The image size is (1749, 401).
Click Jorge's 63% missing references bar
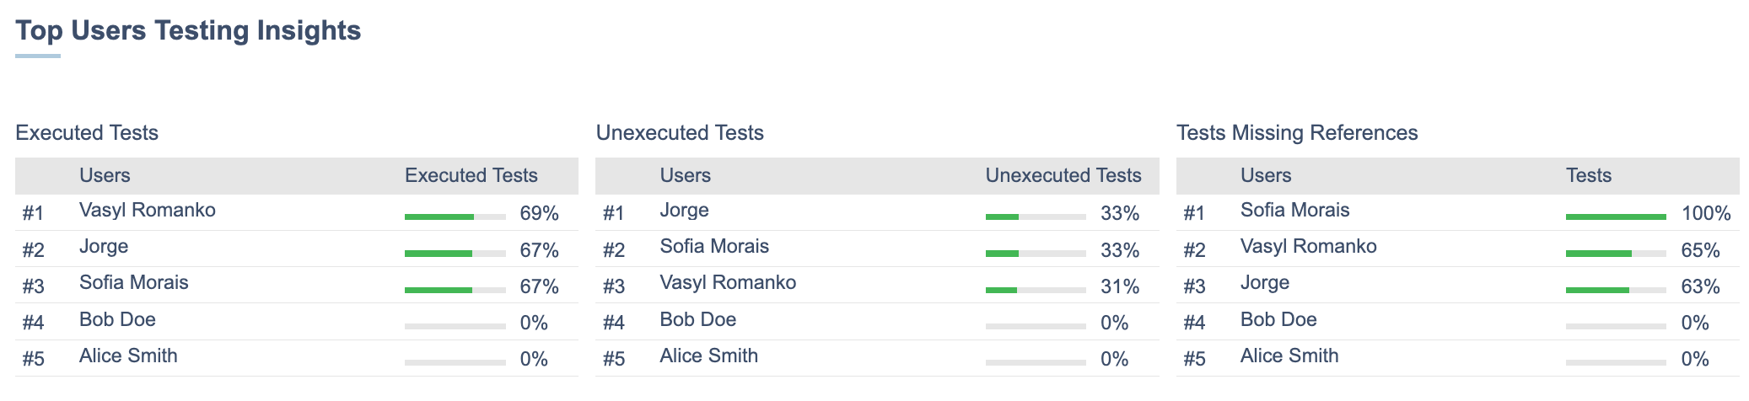coord(1616,290)
